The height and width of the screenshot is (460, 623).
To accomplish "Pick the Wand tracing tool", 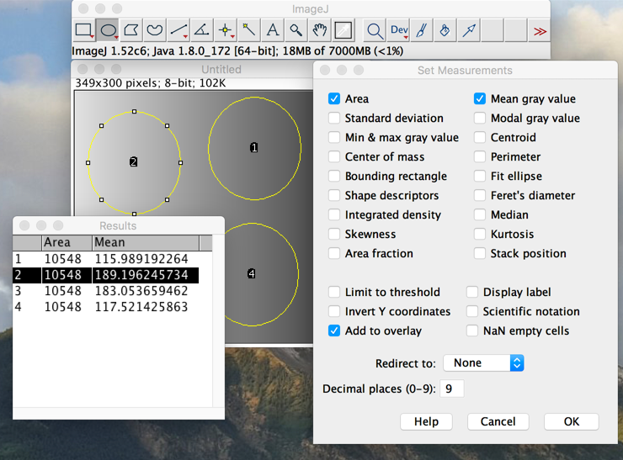I will (x=249, y=30).
